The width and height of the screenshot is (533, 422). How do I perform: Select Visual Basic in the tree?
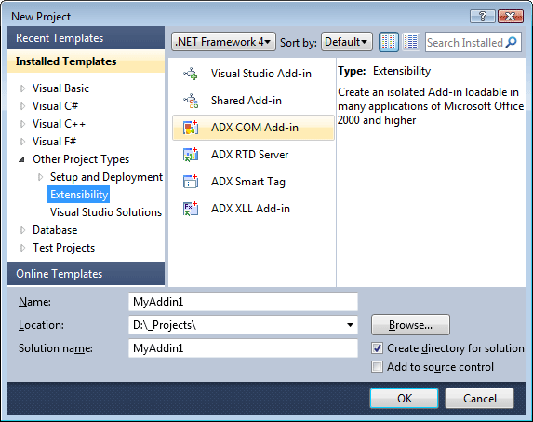pyautogui.click(x=60, y=88)
